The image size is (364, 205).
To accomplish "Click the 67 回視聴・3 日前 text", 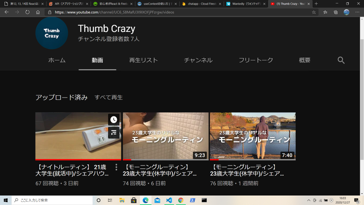I will (57, 183).
